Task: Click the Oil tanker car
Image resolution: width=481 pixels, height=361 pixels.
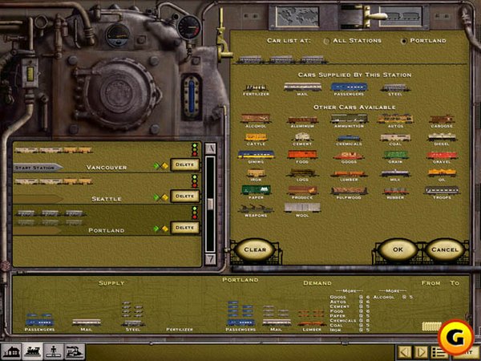Action: coord(440,173)
